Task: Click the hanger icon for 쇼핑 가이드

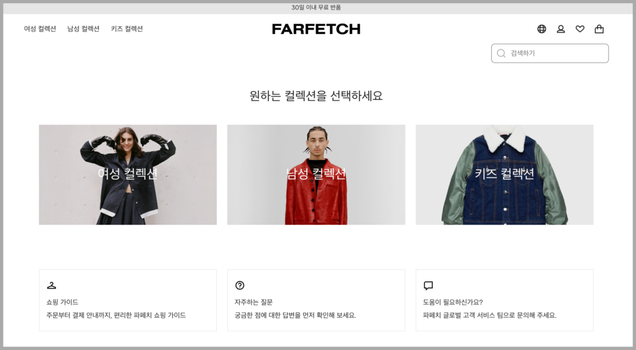Action: tap(52, 285)
